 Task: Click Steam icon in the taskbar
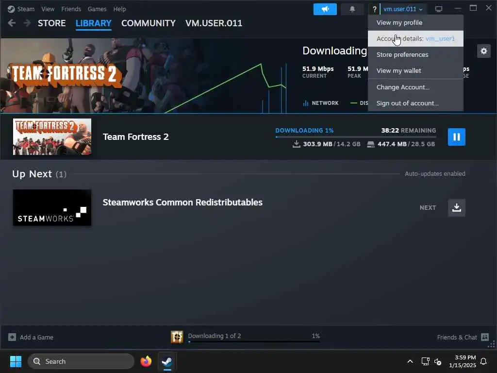pyautogui.click(x=167, y=361)
